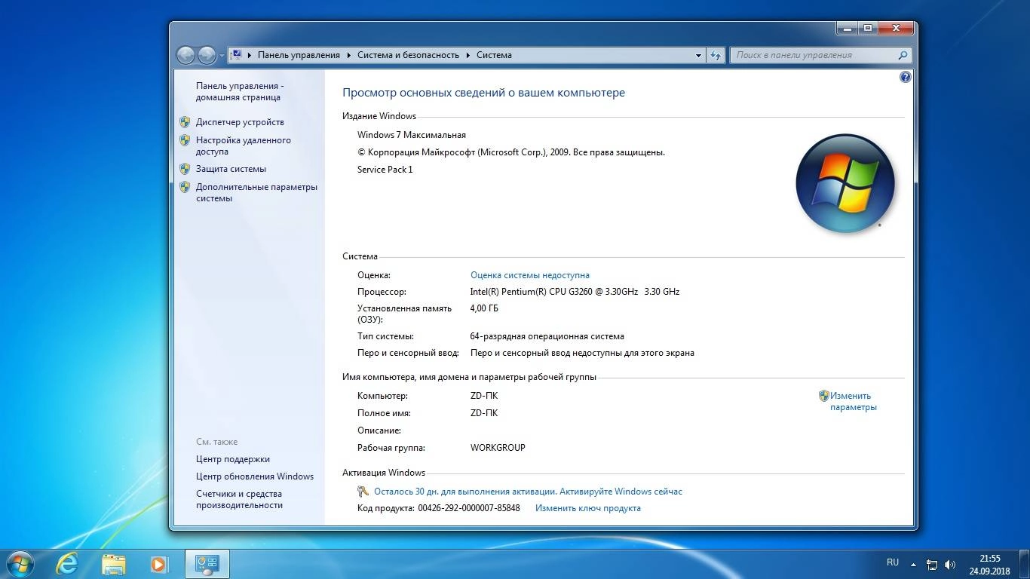Go to Панель управления - домашняя страница
1030x579 pixels.
coord(240,91)
